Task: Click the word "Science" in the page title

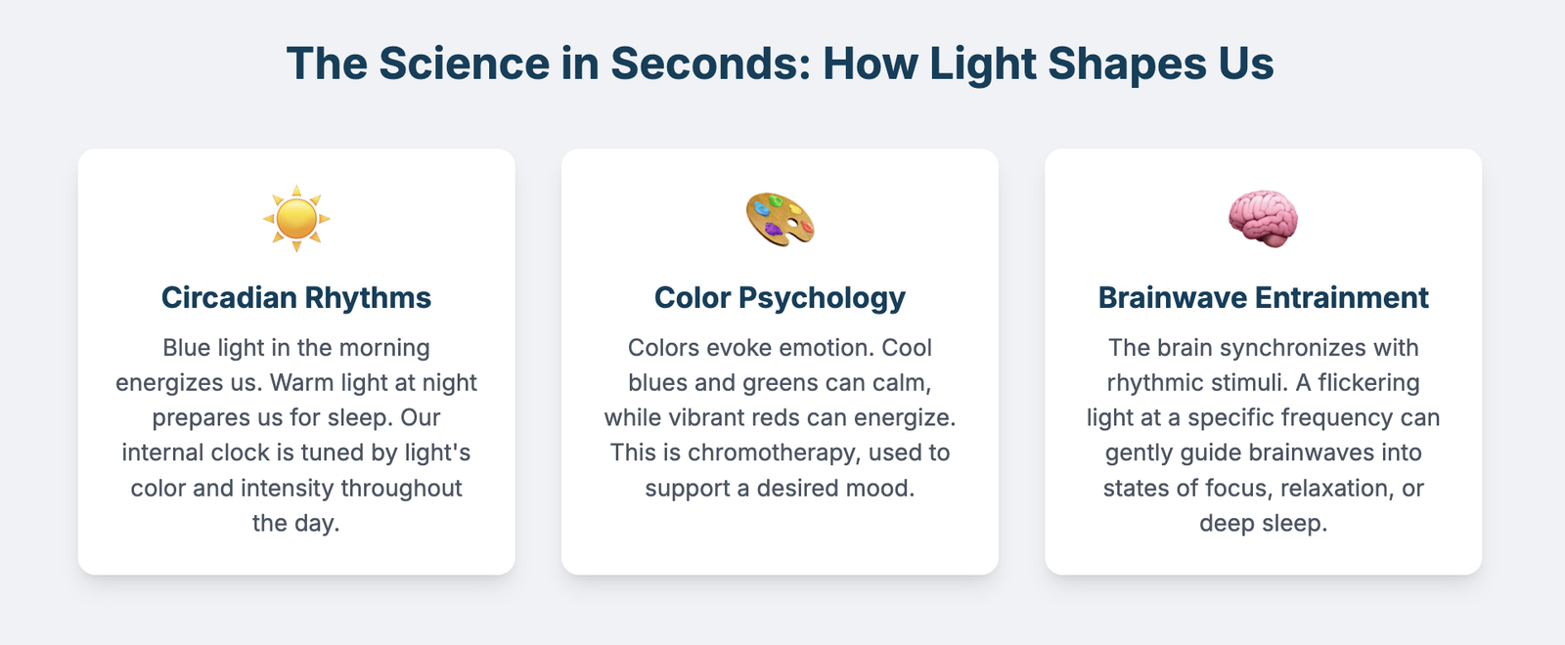Action: [x=465, y=64]
